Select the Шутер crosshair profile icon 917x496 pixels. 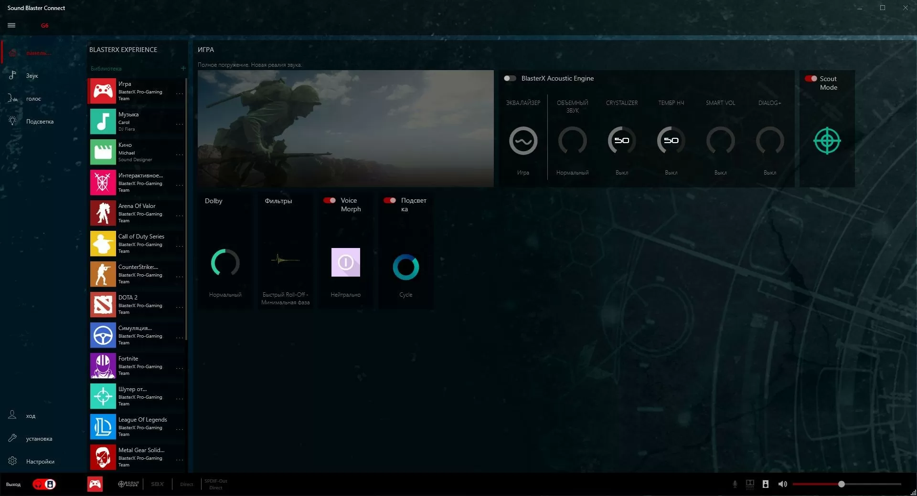(103, 396)
